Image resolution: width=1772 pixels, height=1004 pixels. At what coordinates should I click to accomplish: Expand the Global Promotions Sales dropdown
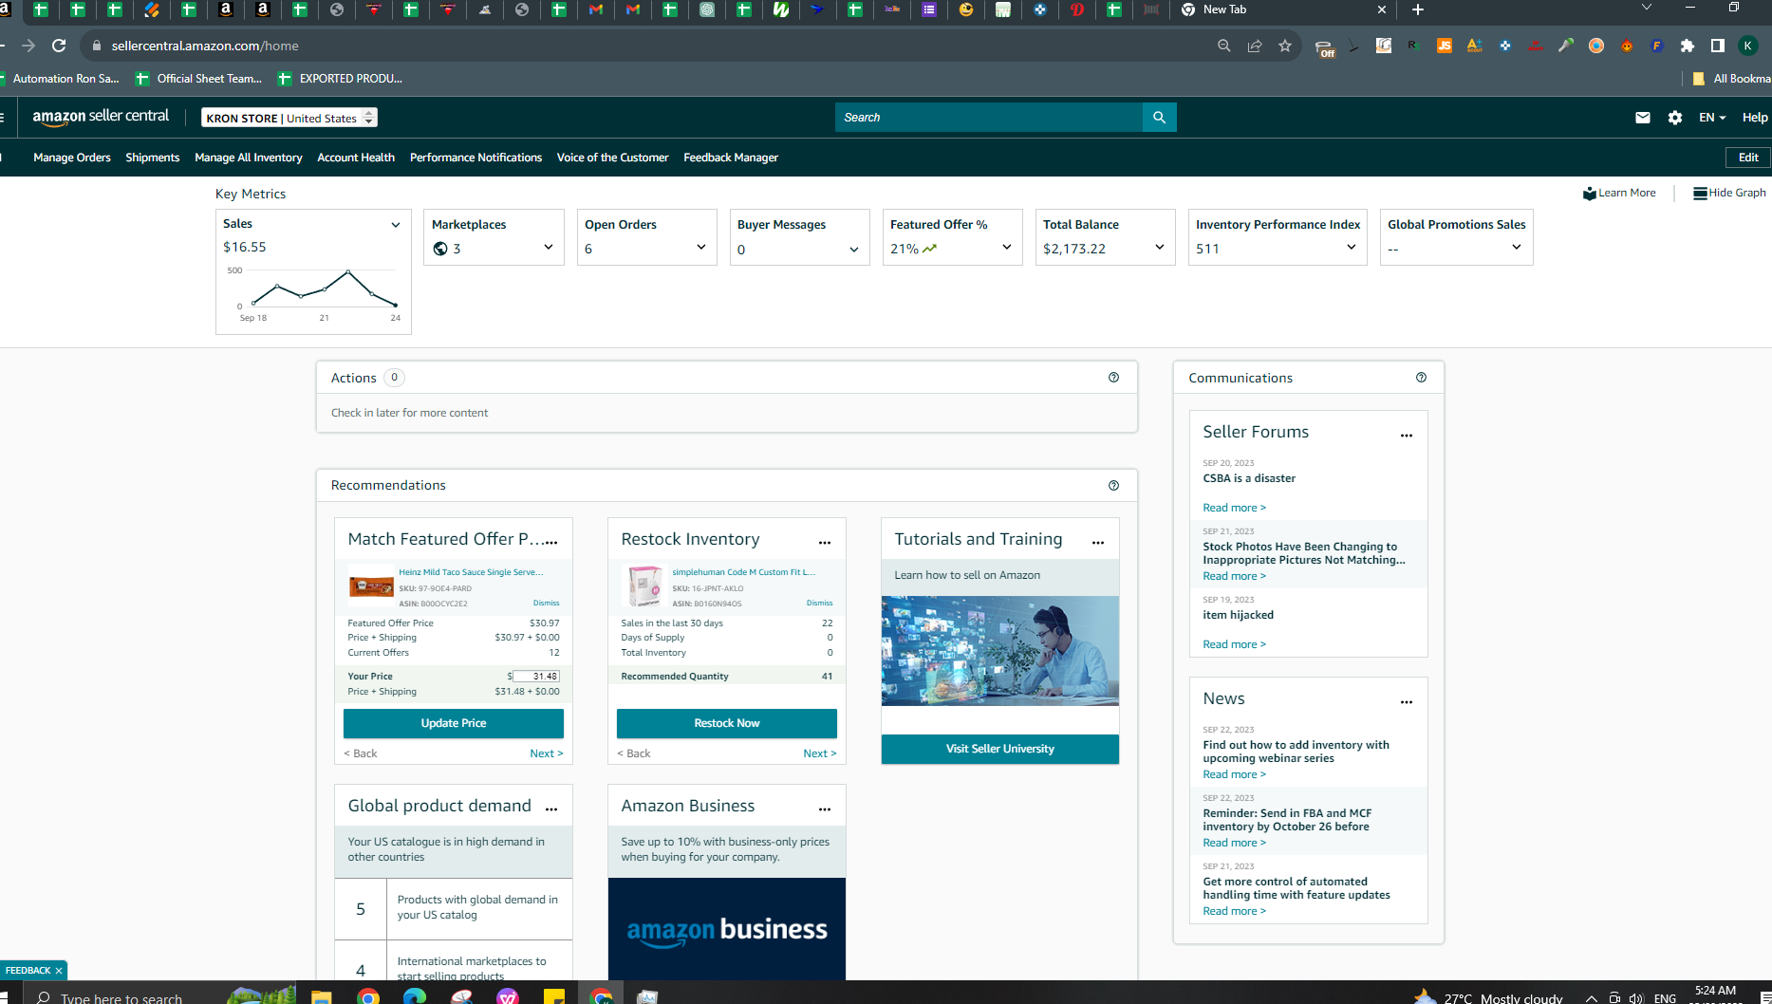coord(1517,248)
